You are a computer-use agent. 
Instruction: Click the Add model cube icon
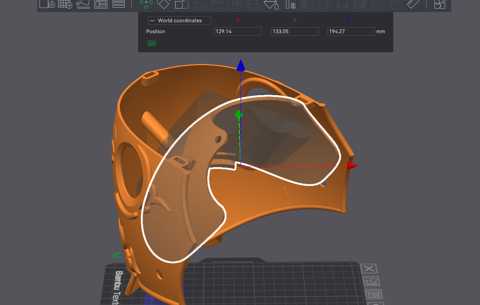[x=47, y=4]
